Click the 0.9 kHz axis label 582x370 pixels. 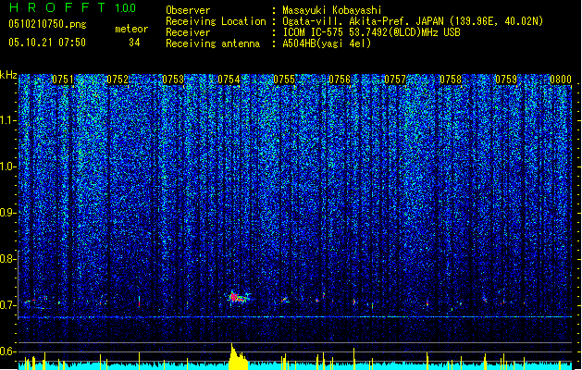[x=8, y=213]
